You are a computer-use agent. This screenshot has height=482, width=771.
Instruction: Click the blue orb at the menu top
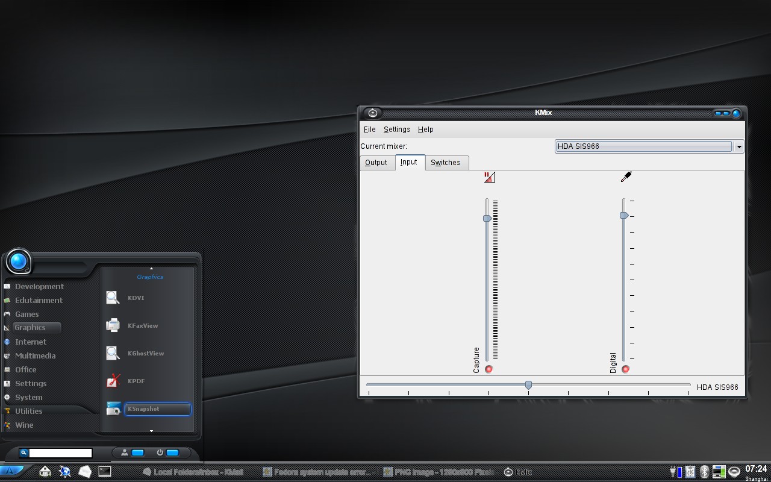pos(18,261)
